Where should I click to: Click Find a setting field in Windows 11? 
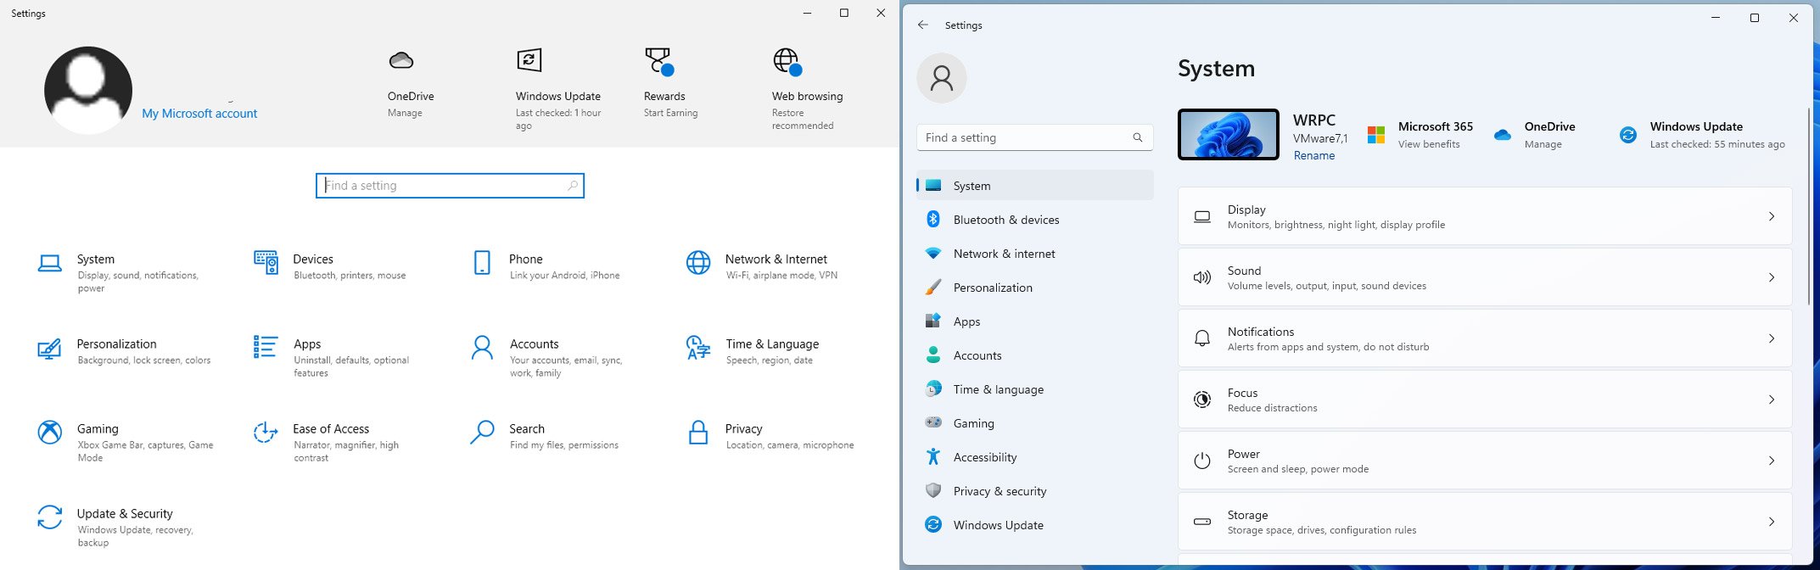tap(1035, 137)
